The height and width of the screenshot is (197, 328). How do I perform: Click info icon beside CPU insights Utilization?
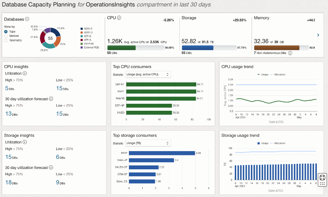pos(25,73)
